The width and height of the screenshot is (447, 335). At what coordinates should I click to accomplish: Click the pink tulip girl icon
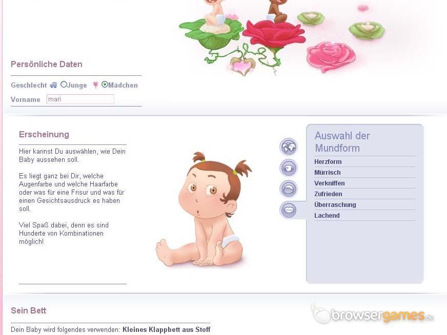(x=96, y=85)
